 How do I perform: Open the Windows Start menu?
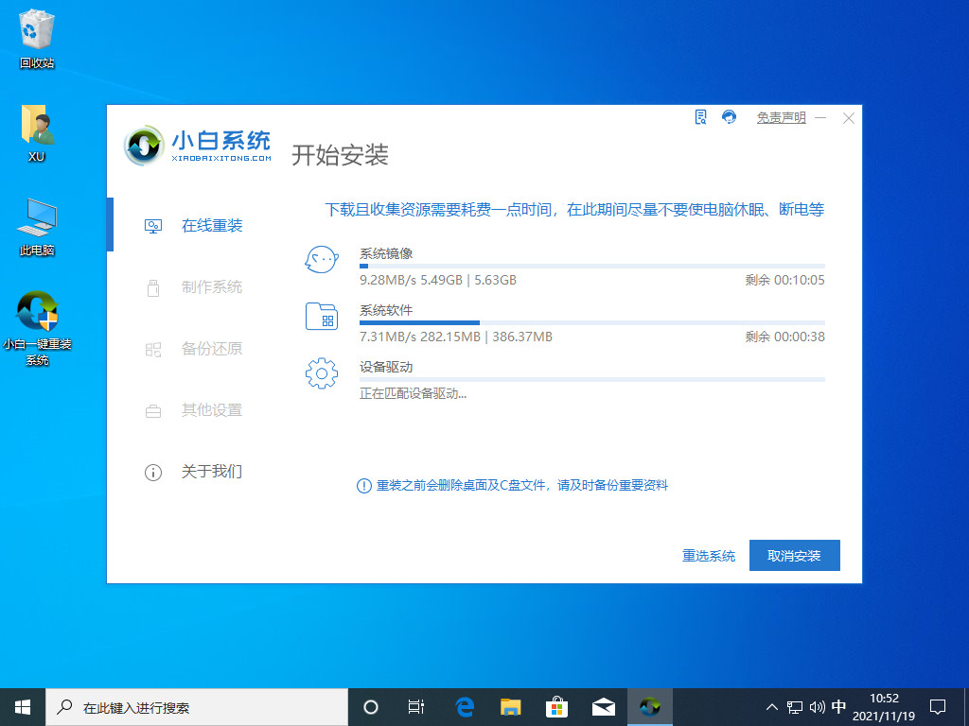pos(21,706)
